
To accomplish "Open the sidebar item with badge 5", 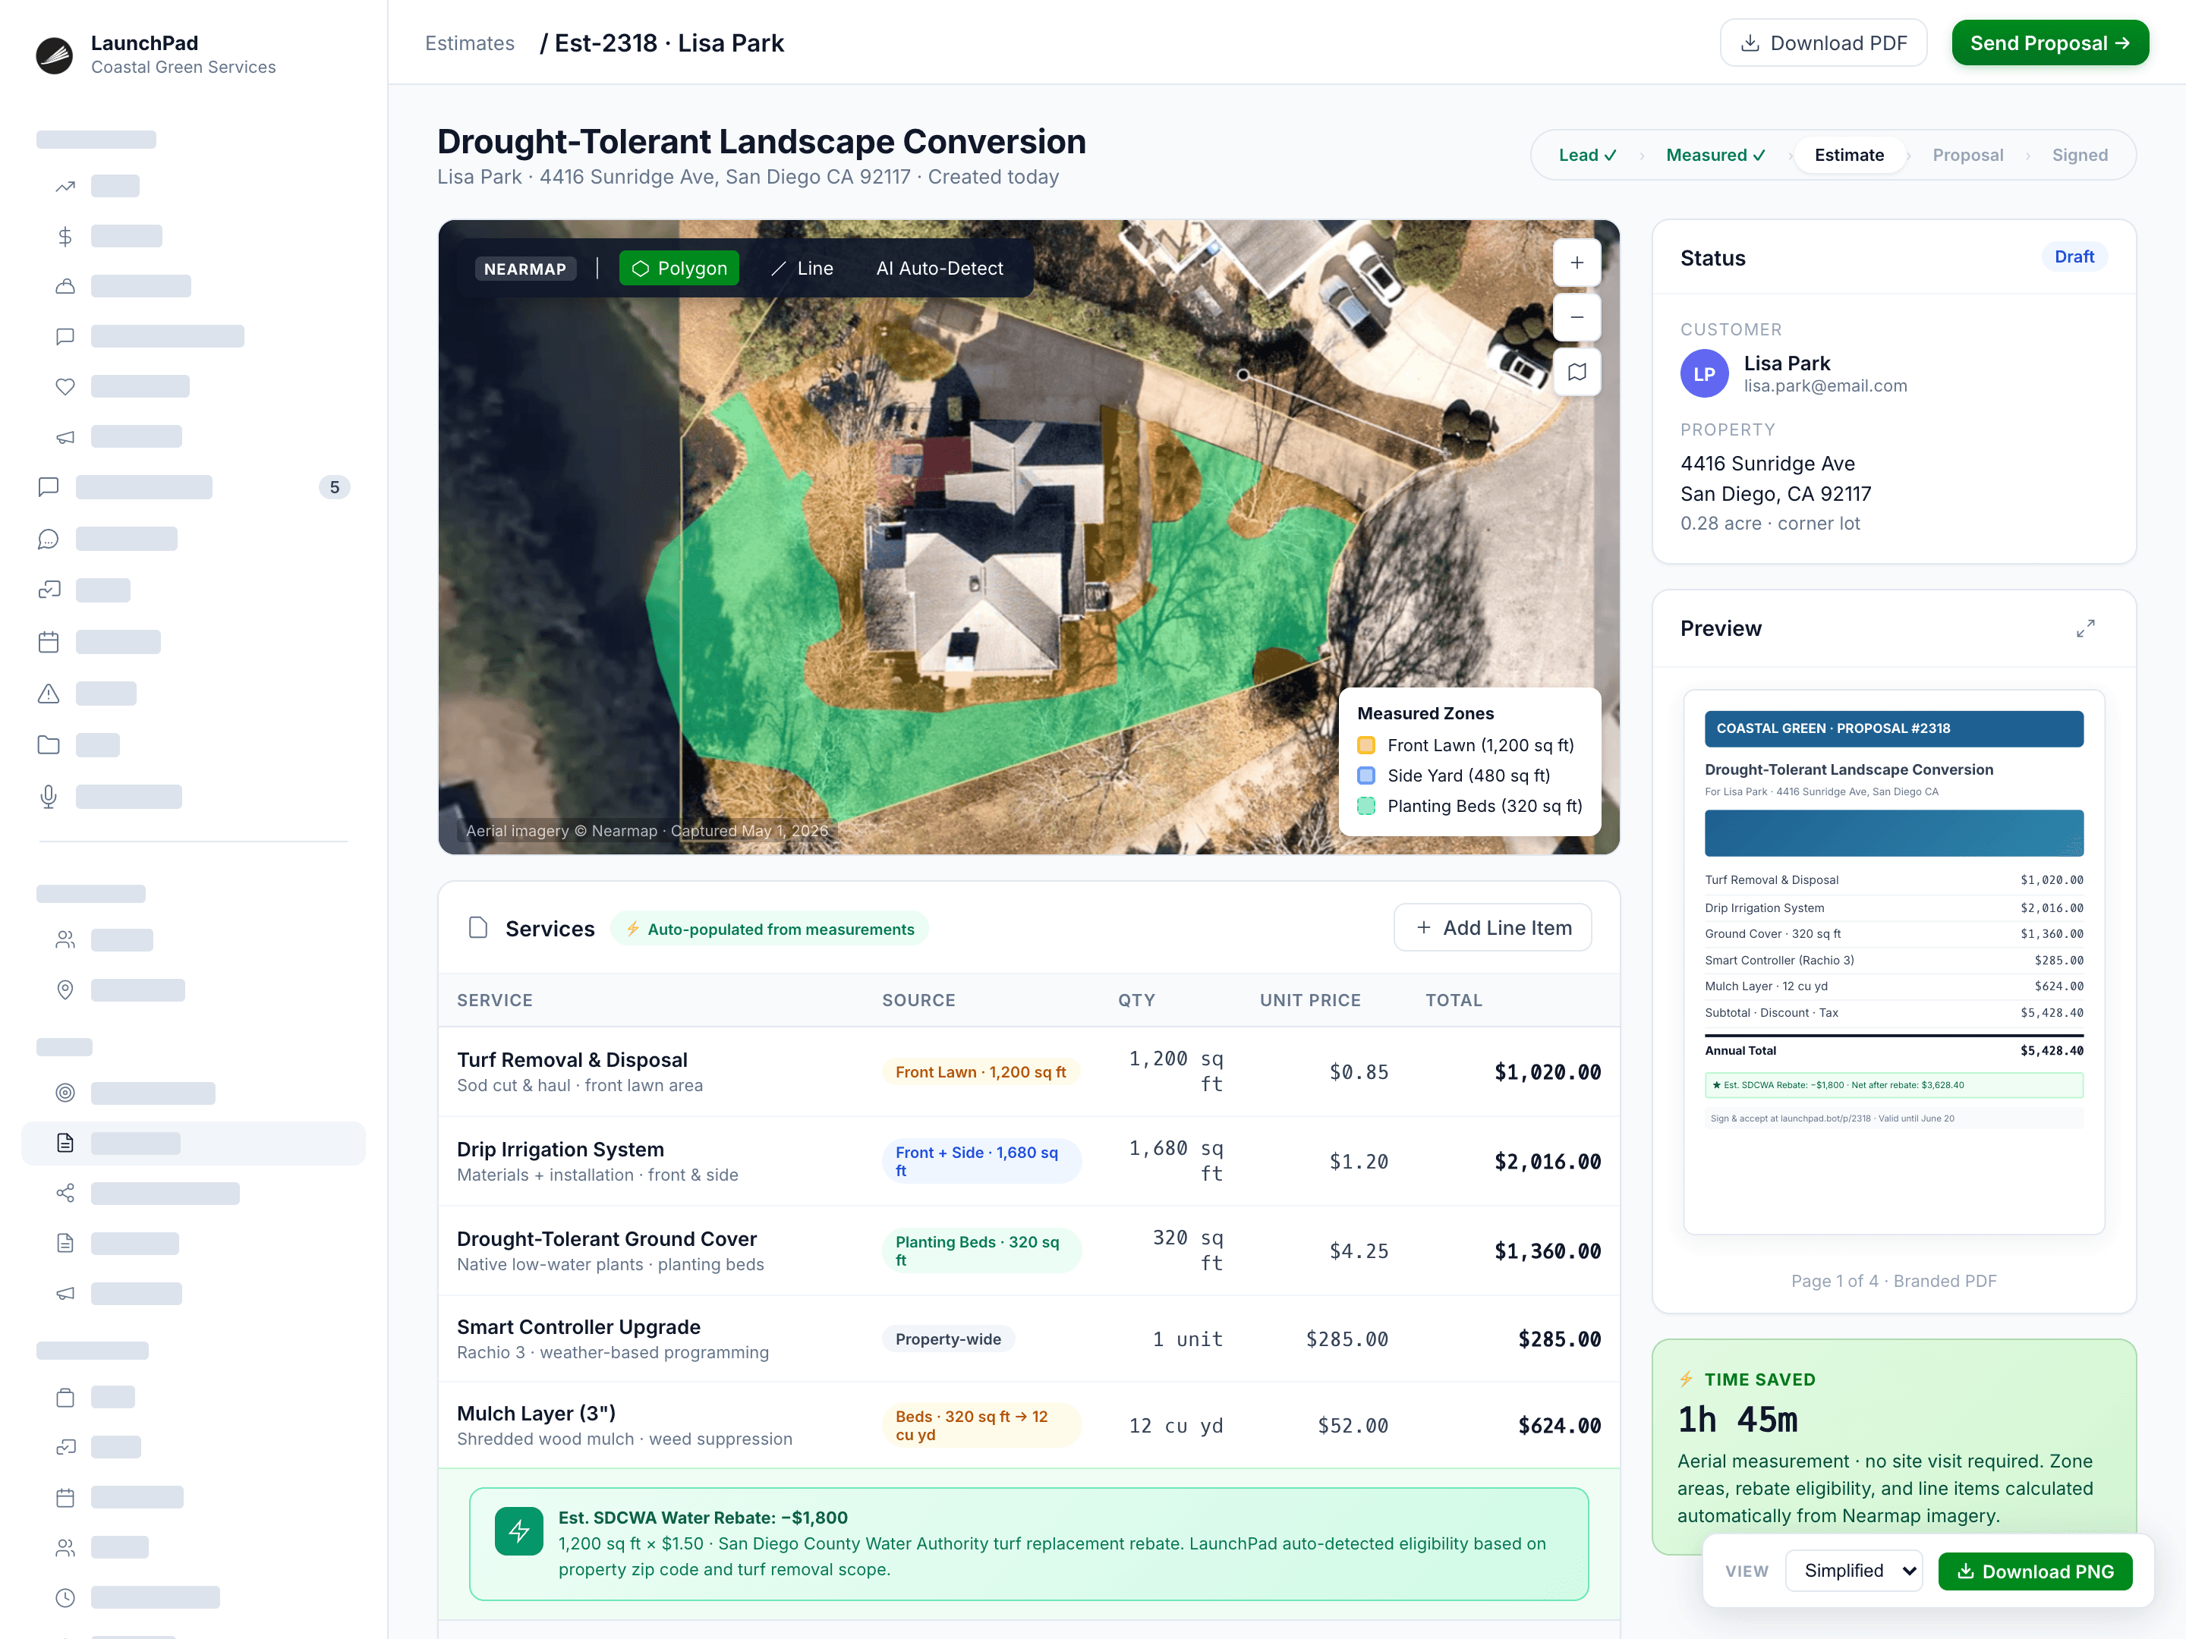I will 193,487.
